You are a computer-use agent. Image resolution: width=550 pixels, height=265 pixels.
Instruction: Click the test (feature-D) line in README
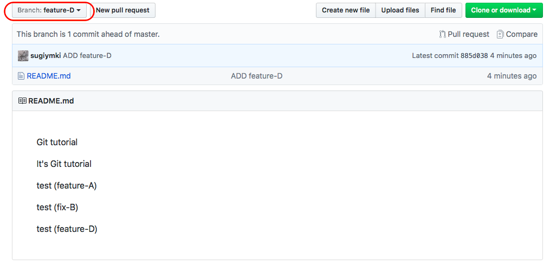pyautogui.click(x=67, y=229)
